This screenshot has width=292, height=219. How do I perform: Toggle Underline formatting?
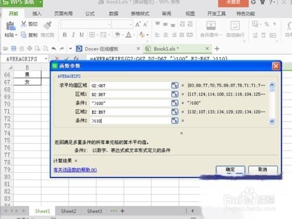[82, 35]
